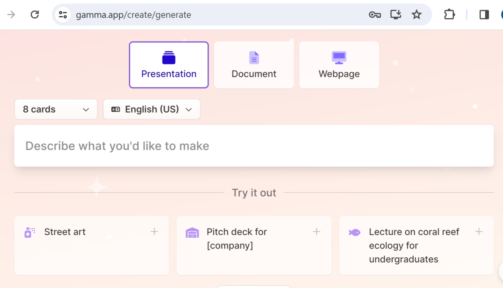View site information icon beside the URL
The height and width of the screenshot is (288, 503).
tap(63, 15)
